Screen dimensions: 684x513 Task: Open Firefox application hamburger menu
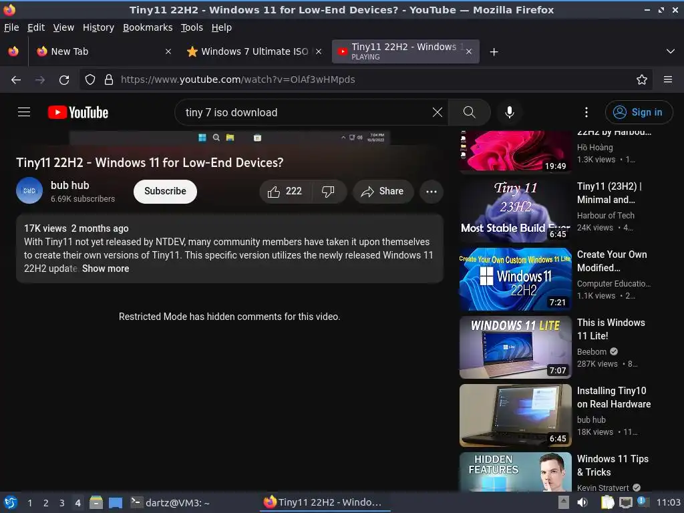[668, 80]
